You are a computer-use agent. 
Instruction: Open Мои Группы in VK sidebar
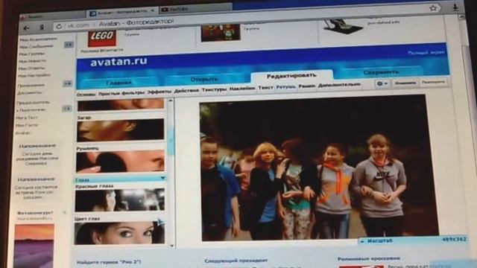(32, 54)
